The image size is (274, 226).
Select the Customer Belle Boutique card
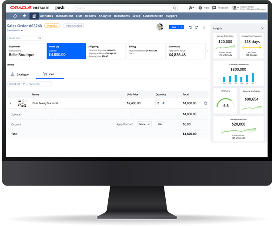pyautogui.click(x=27, y=51)
